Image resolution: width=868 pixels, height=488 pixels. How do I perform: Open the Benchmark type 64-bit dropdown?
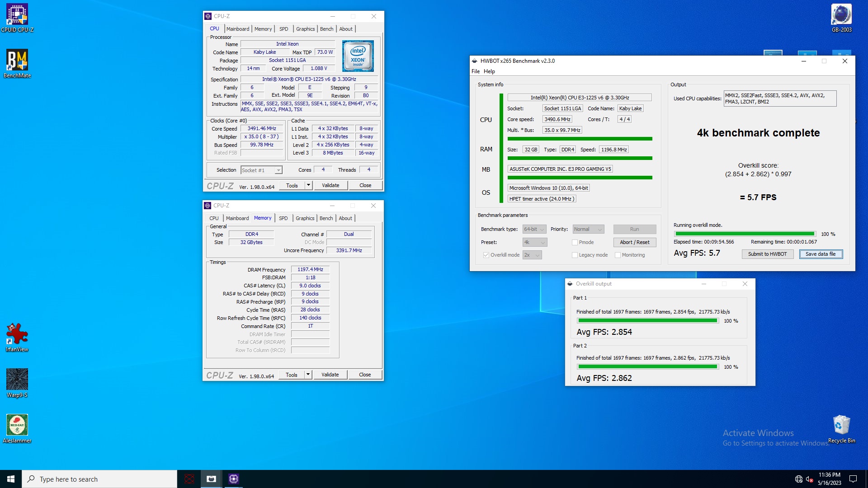click(x=534, y=230)
